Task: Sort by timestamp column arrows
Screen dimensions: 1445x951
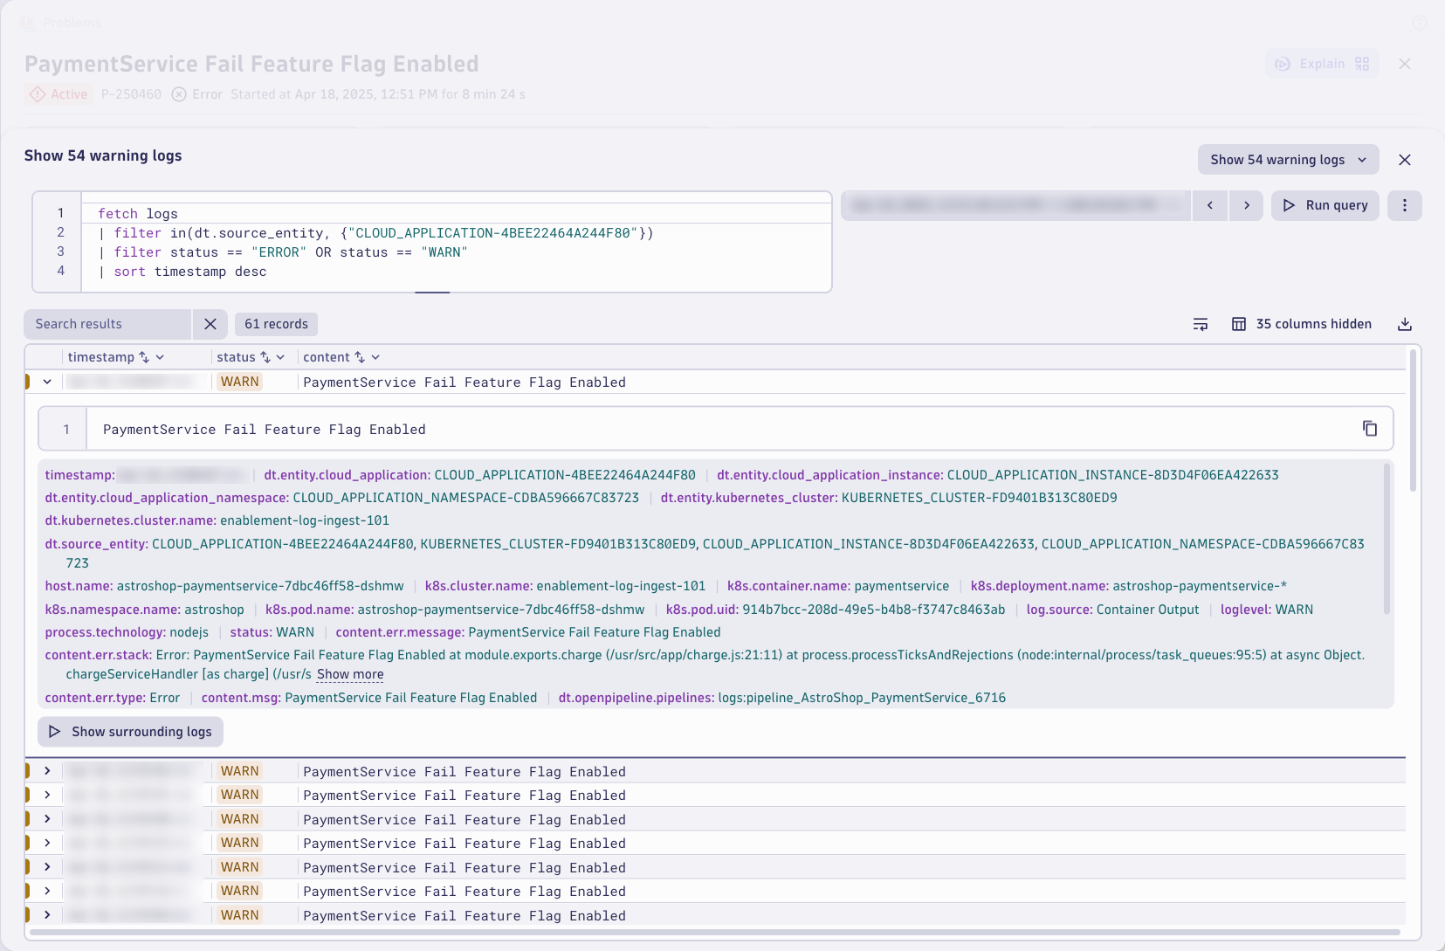Action: point(145,357)
